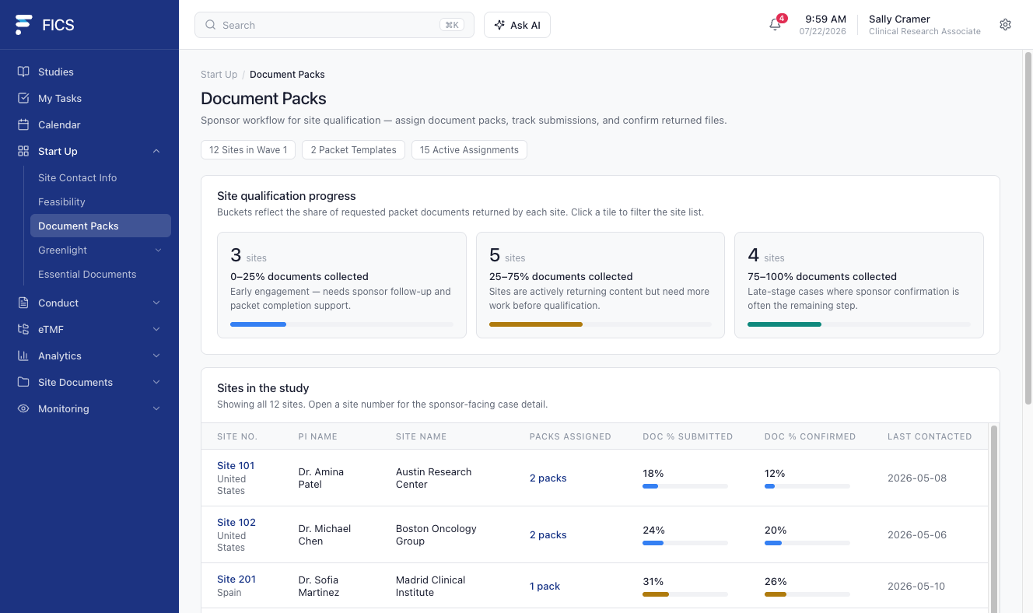Click Boston Oncology Group cell
The width and height of the screenshot is (1033, 613).
click(436, 534)
